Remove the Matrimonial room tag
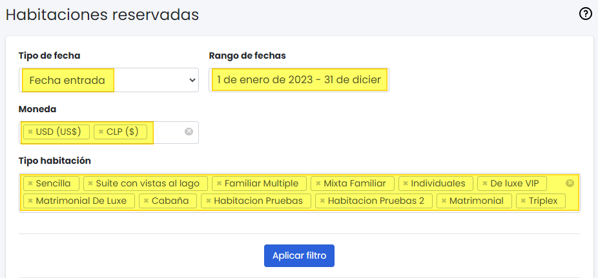This screenshot has height=278, width=598. [x=444, y=201]
